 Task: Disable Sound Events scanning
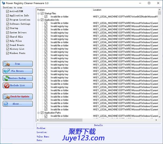pyautogui.click(x=8, y=45)
